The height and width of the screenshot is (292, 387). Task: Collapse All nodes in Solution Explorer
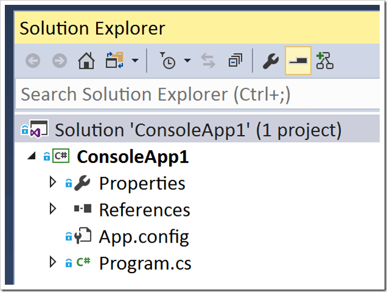click(x=235, y=60)
